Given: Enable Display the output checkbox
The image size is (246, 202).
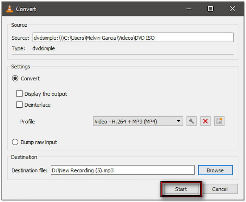Looking at the screenshot, I should 20,94.
